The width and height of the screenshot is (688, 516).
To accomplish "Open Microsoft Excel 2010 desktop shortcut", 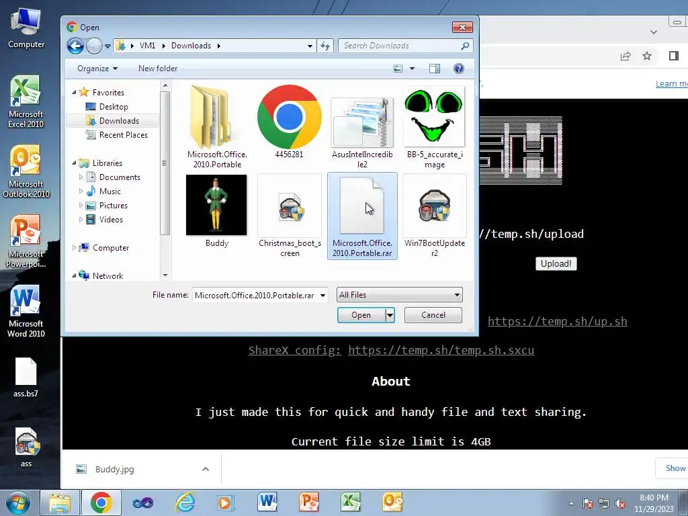I will pyautogui.click(x=26, y=102).
